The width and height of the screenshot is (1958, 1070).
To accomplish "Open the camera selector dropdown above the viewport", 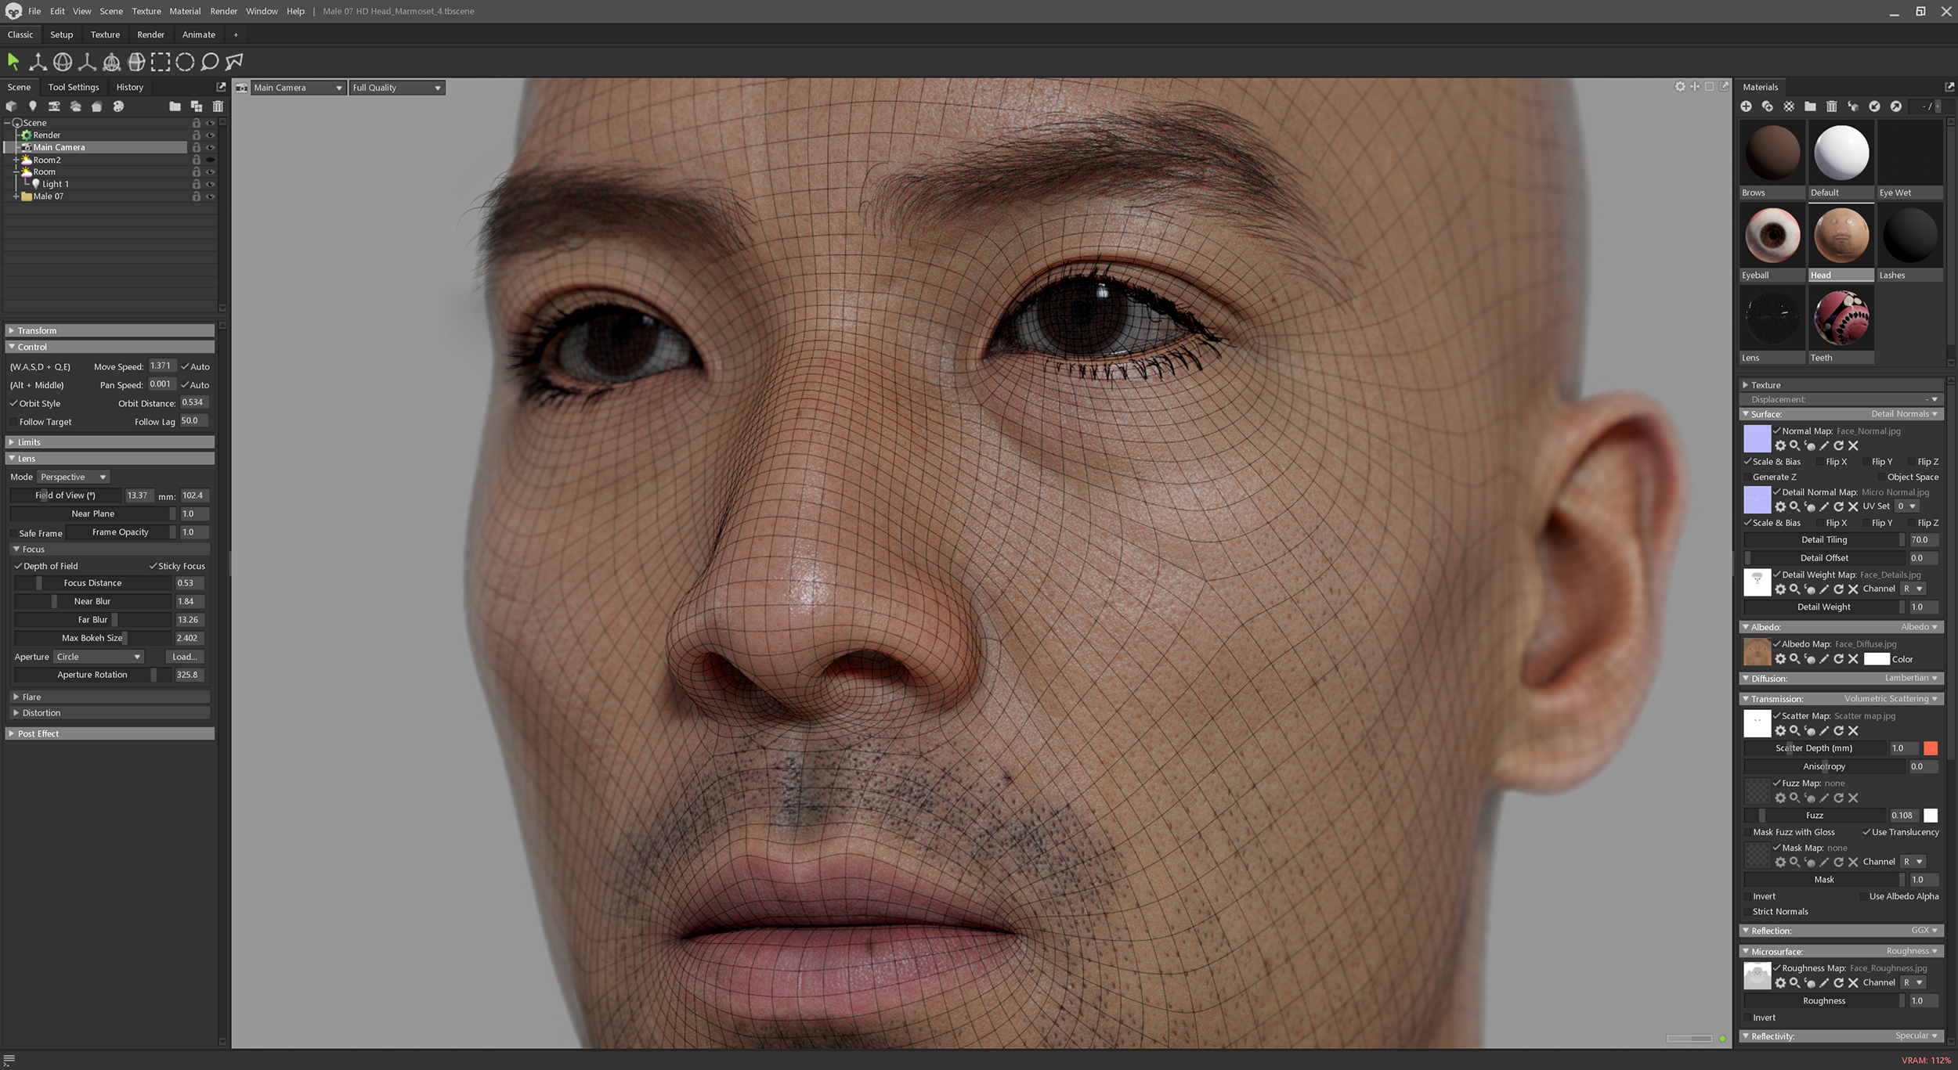I will coord(298,87).
